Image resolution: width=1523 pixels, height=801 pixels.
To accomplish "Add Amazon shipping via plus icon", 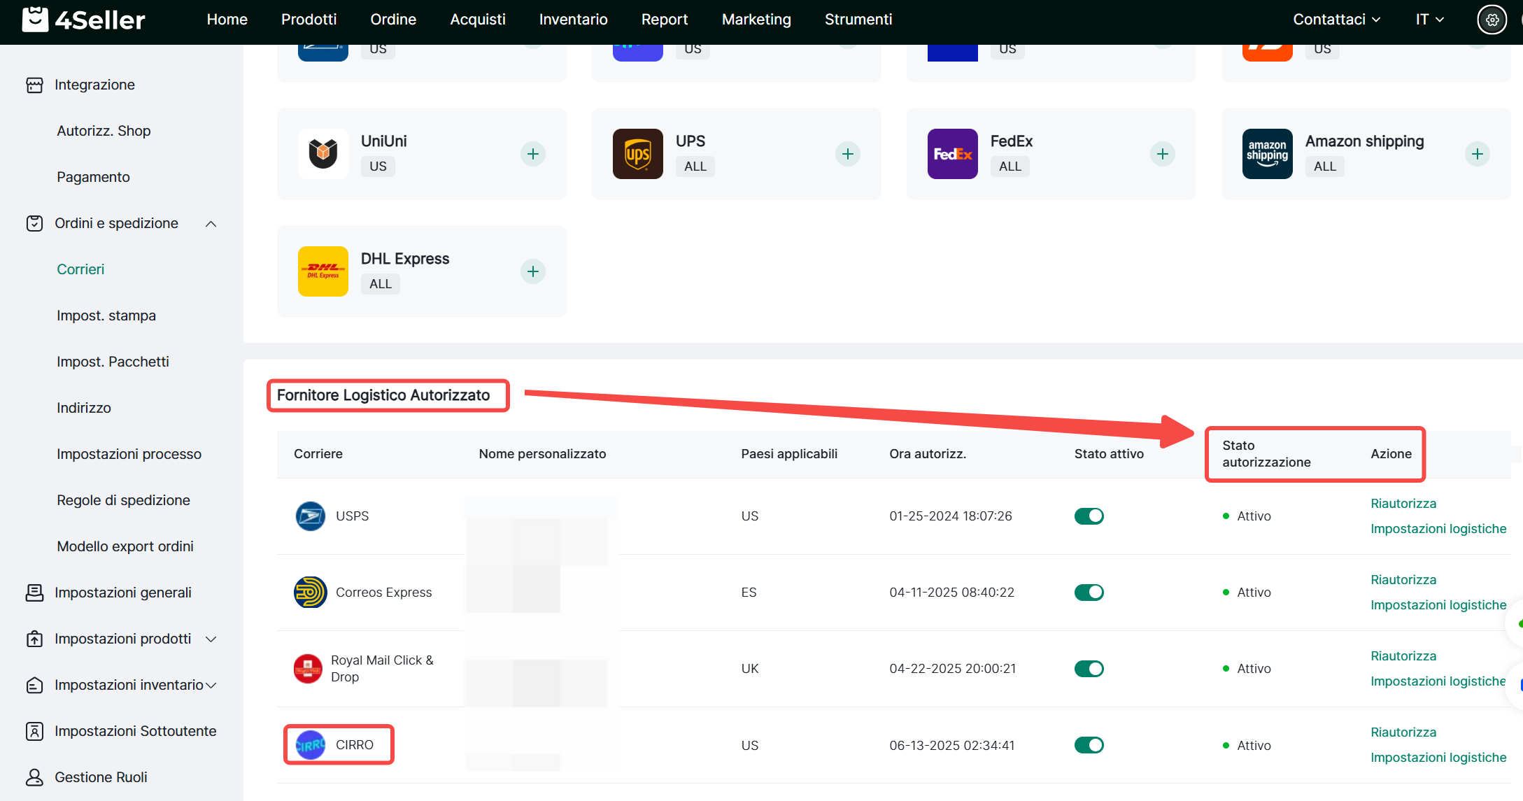I will tap(1477, 154).
